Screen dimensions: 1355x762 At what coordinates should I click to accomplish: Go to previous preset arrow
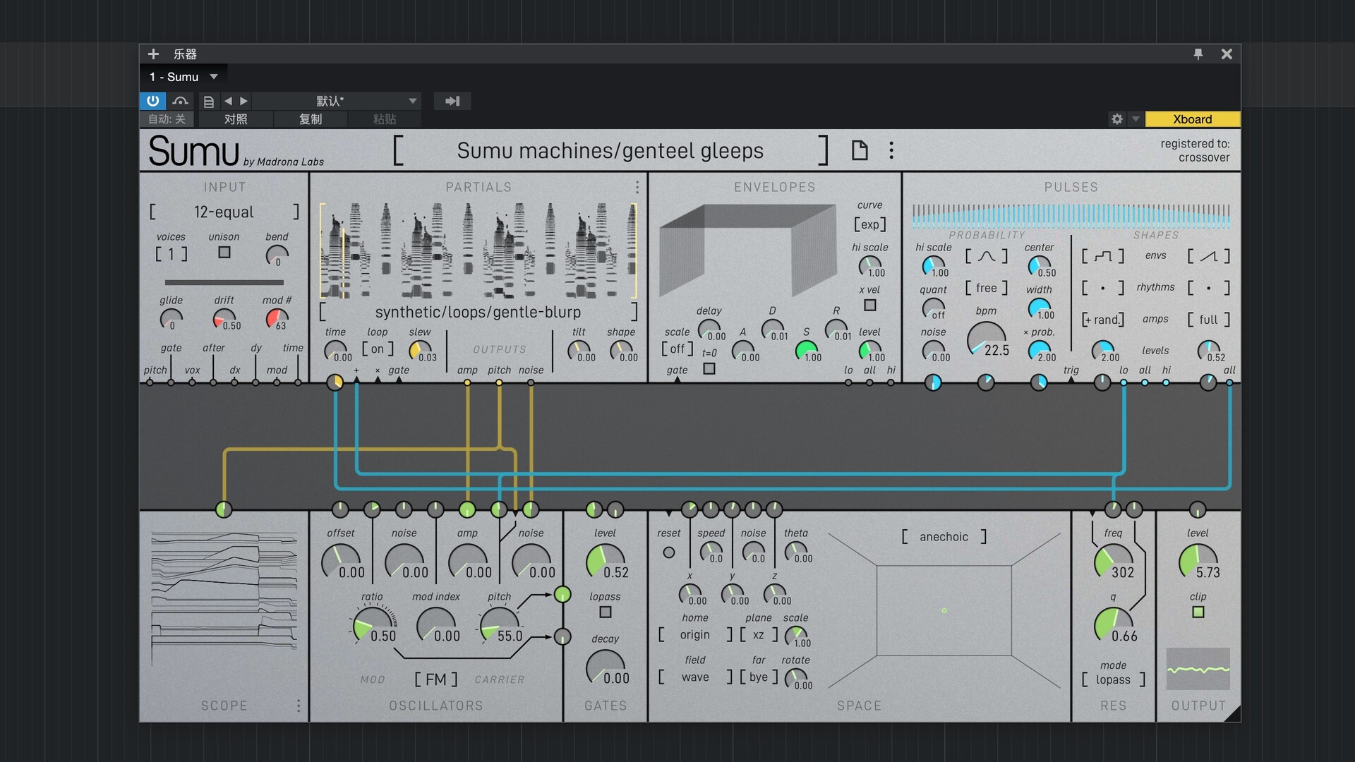coord(228,101)
